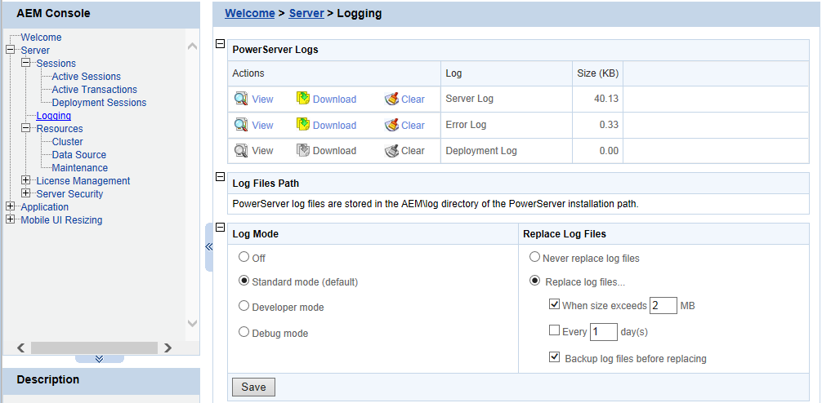Expand the License Management tree node

pyautogui.click(x=26, y=180)
